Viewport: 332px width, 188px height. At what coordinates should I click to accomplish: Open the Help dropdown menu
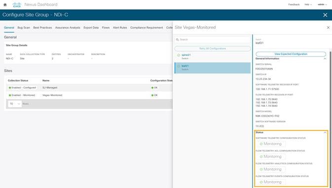pos(308,4)
